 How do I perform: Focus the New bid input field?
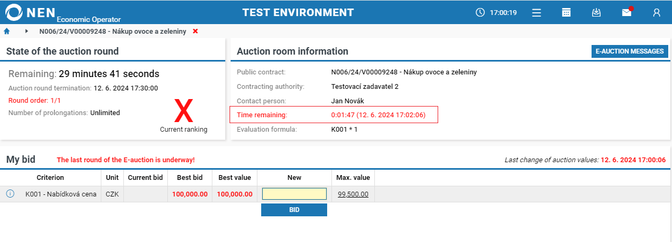tap(294, 194)
